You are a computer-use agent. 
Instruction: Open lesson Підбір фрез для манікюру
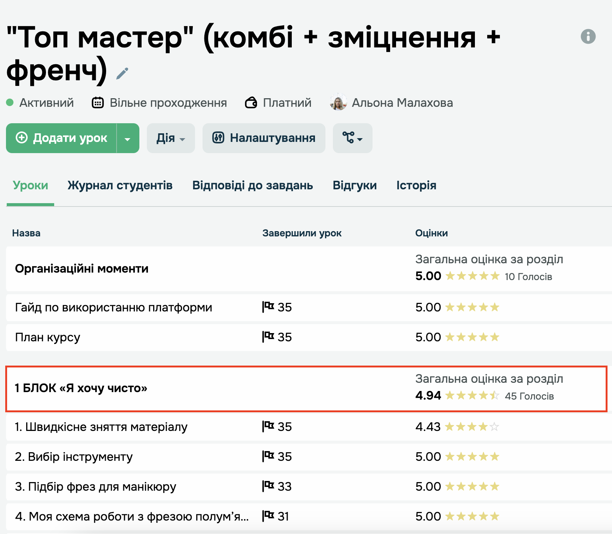(x=96, y=487)
